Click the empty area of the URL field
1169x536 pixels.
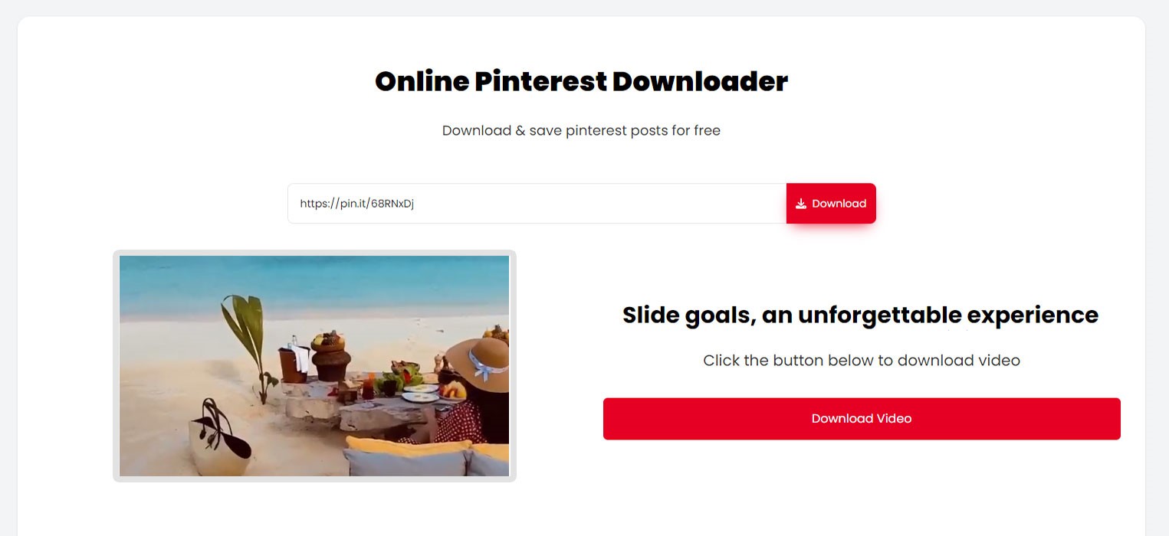pyautogui.click(x=598, y=204)
